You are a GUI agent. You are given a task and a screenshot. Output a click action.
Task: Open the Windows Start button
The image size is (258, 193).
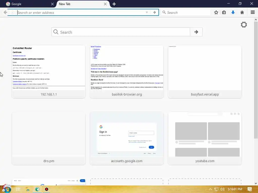point(6,189)
